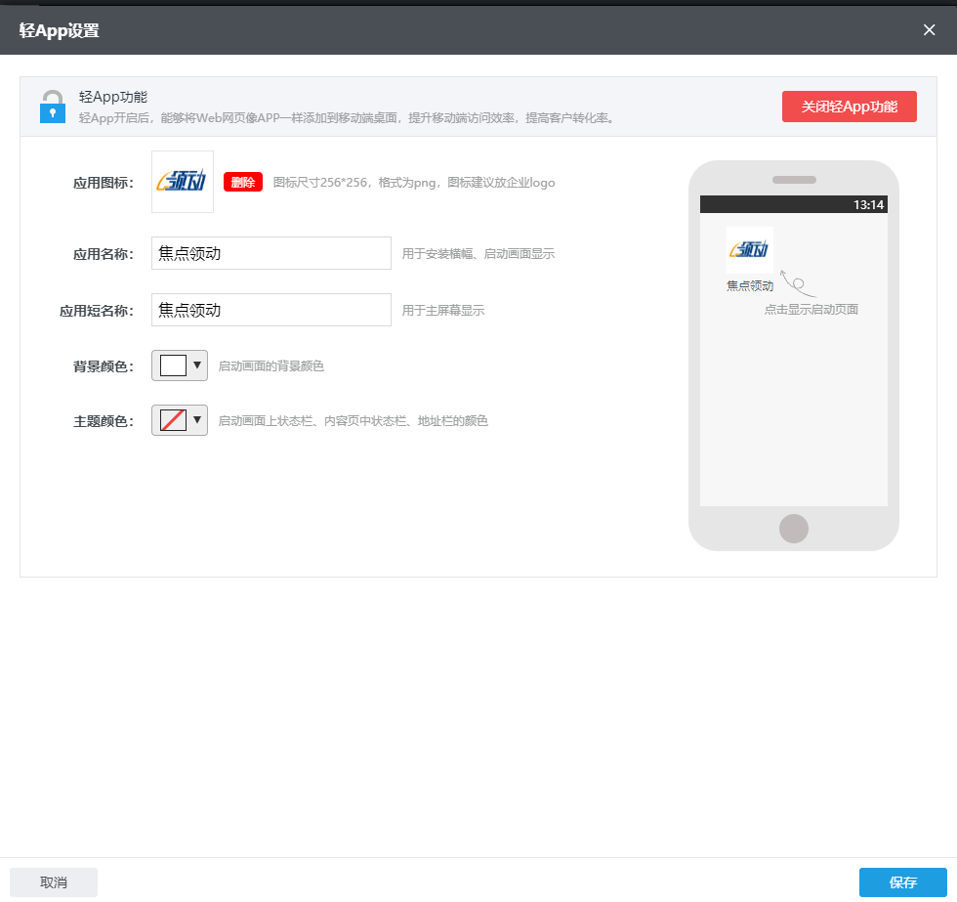Cancel the dialog using 取消

(54, 881)
